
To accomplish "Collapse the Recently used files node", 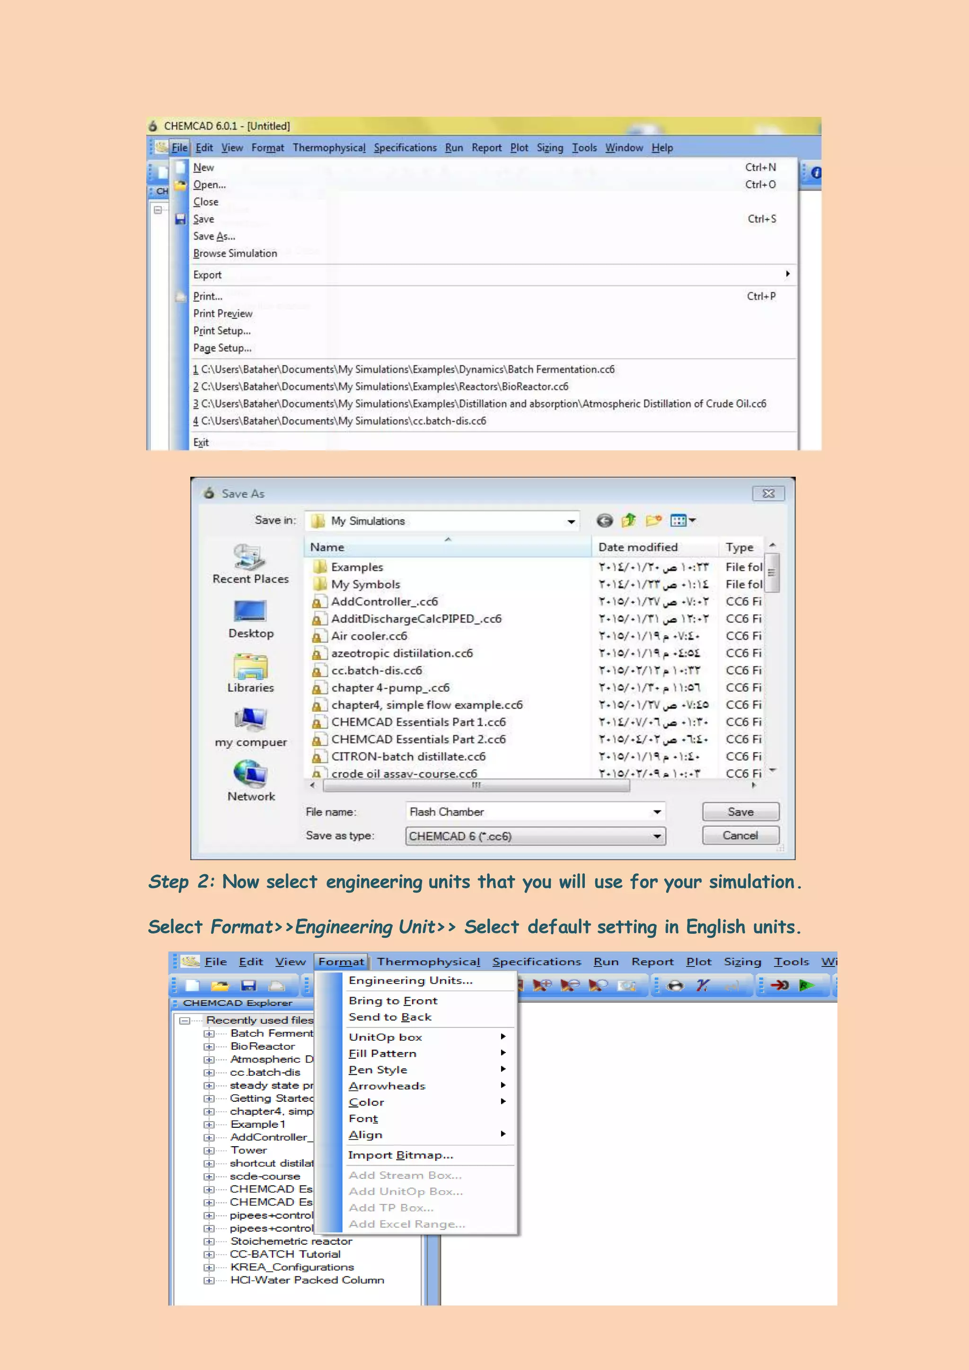I will tap(185, 1020).
